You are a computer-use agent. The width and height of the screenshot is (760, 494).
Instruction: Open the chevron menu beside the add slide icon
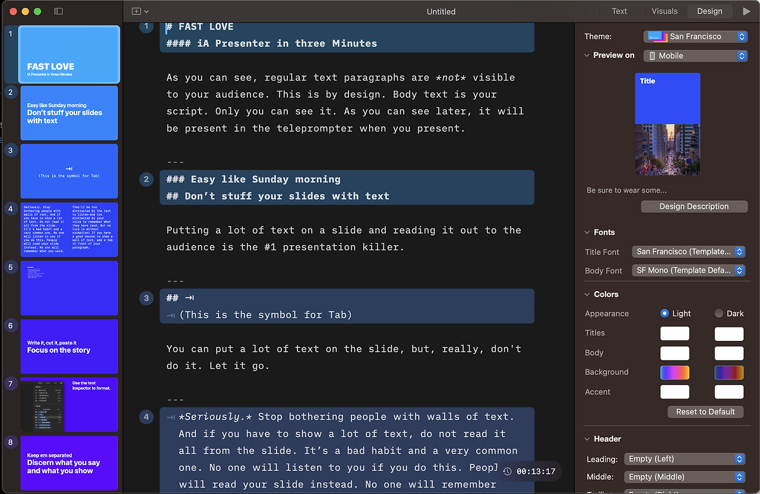(147, 11)
